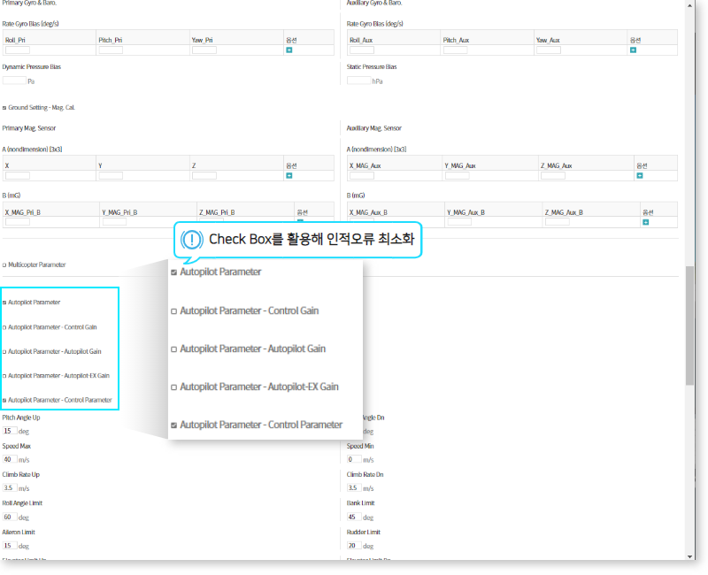Toggle the Ground Setting - Mag. Cal. checkbox
The image size is (708, 575).
[4, 108]
